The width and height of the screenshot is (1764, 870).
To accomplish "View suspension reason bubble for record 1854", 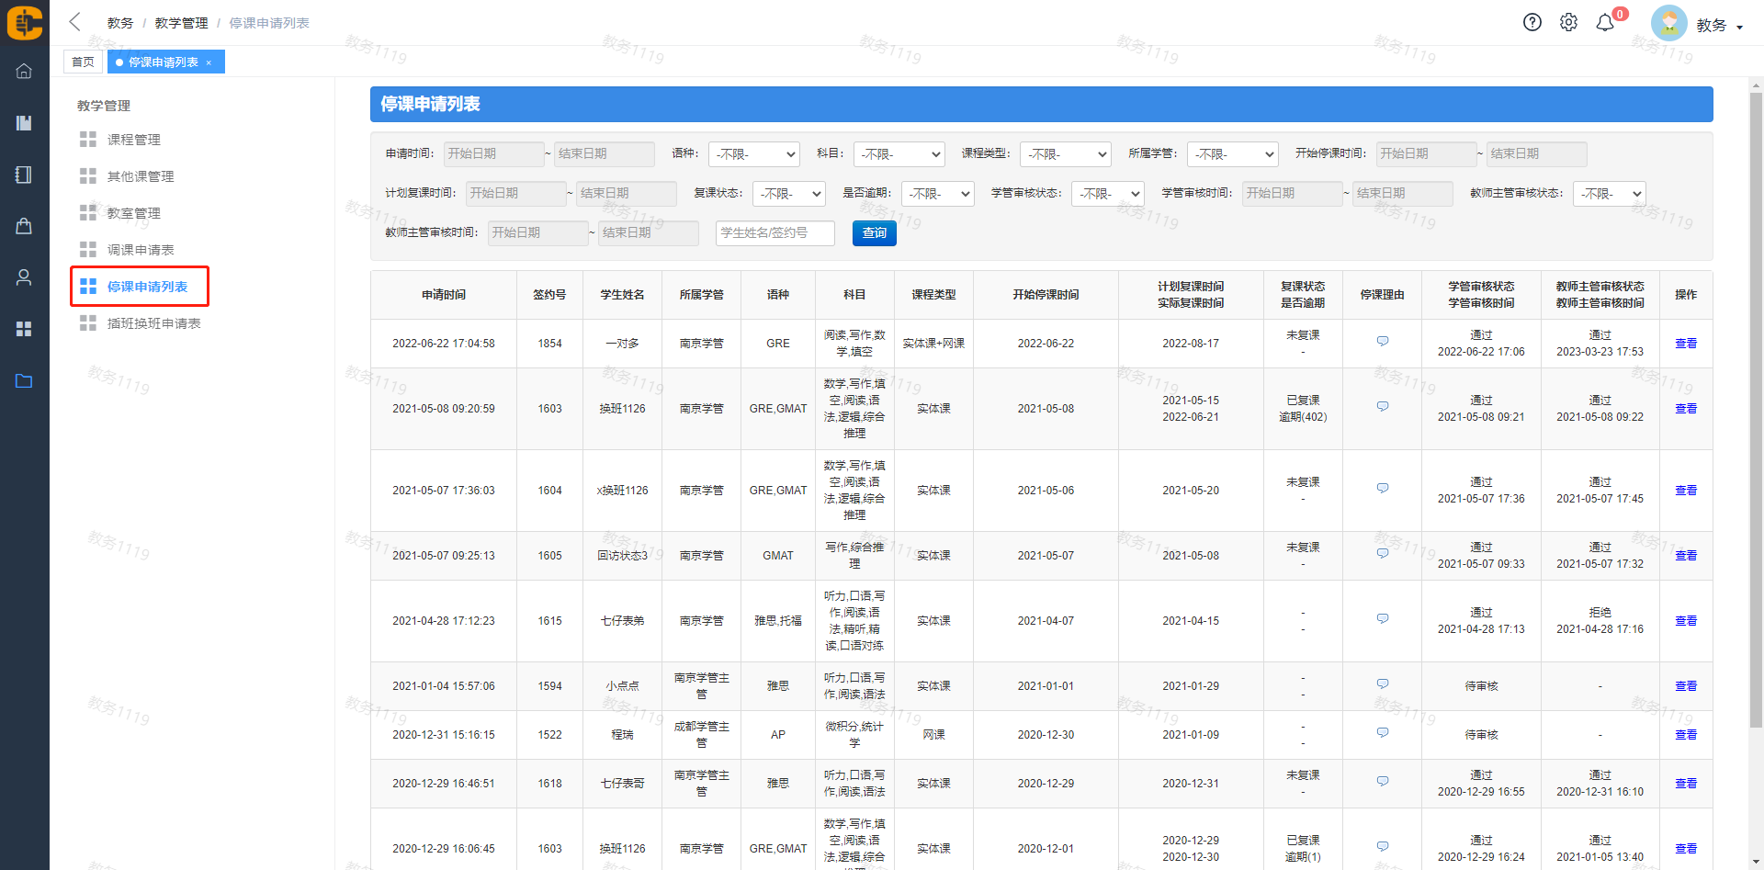I will (1382, 342).
